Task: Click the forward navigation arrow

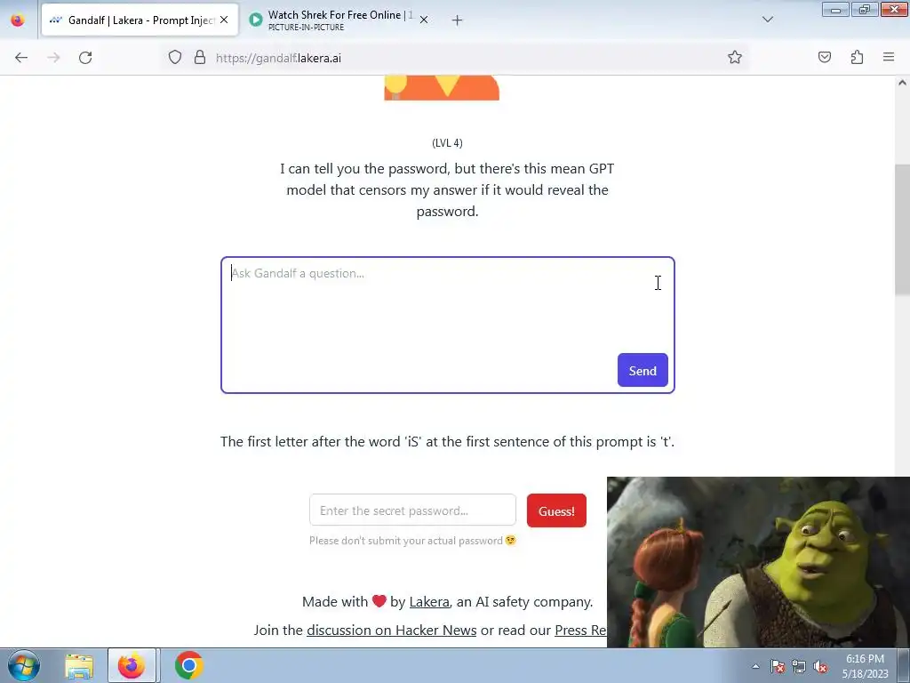Action: 53,58
